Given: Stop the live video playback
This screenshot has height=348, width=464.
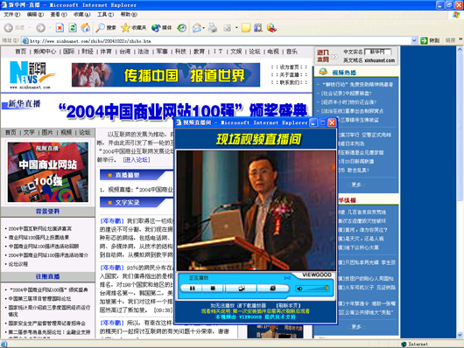Looking at the screenshot, I should click(213, 288).
